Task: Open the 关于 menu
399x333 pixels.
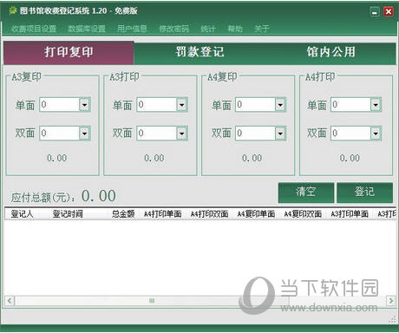Action: tap(262, 29)
